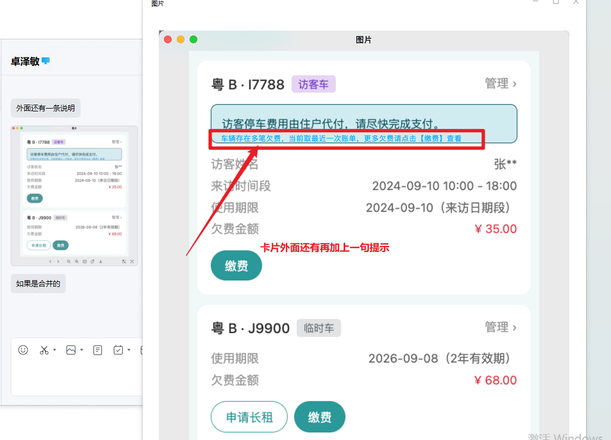Open 管理 for plate 粤 B · I7788
The width and height of the screenshot is (611, 440).
click(501, 84)
